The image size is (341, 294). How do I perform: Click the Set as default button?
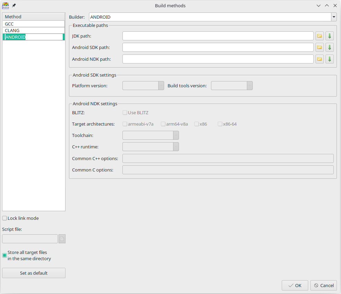coord(34,273)
